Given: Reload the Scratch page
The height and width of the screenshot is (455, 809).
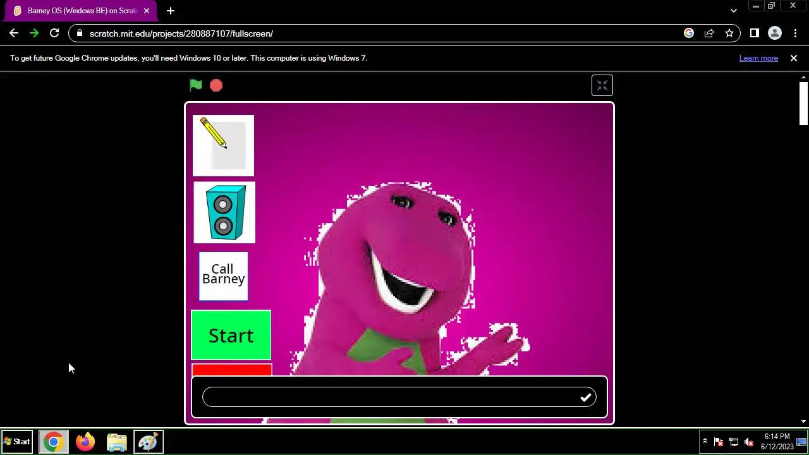Looking at the screenshot, I should 54,33.
